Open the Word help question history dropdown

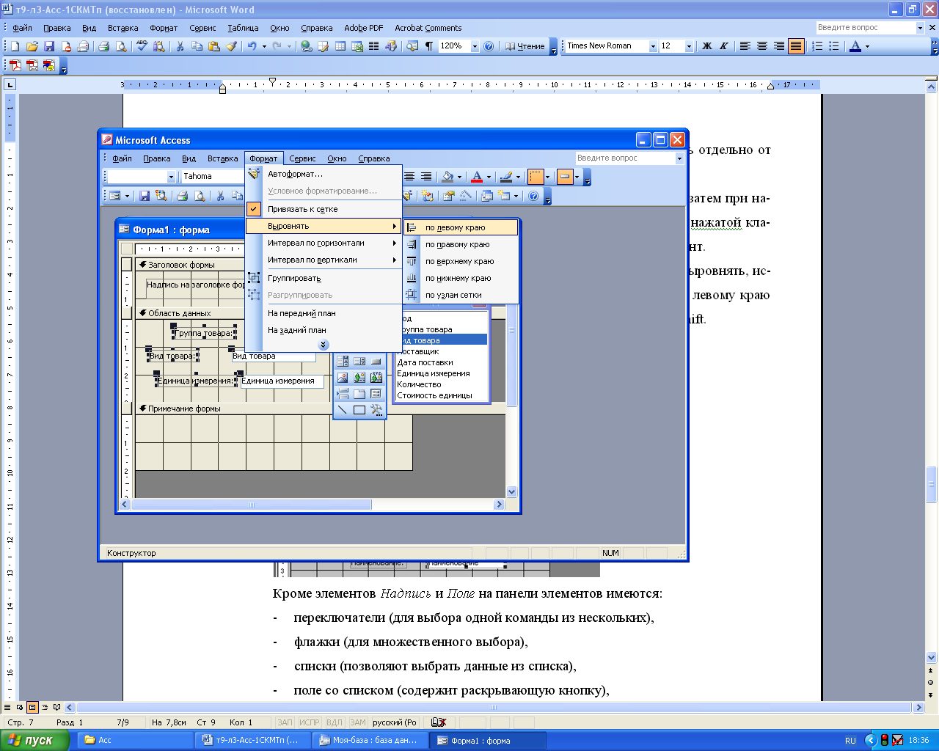pyautogui.click(x=920, y=28)
